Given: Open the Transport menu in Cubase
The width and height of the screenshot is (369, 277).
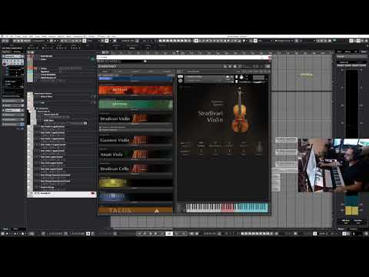Looking at the screenshot, I should (x=52, y=36).
